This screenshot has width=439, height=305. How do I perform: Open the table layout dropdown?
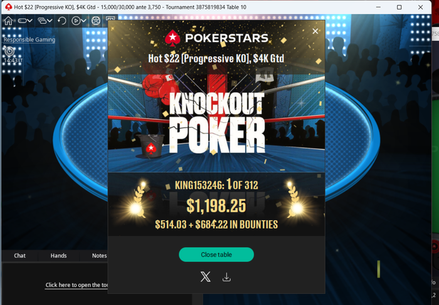(x=25, y=21)
